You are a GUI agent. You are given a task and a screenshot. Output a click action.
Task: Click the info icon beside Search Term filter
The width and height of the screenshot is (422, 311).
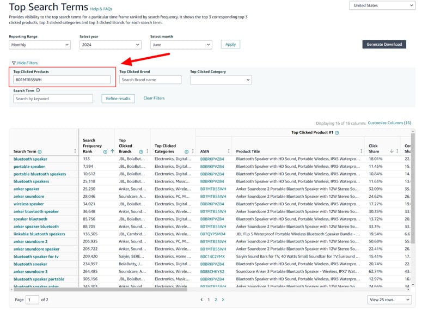click(38, 90)
